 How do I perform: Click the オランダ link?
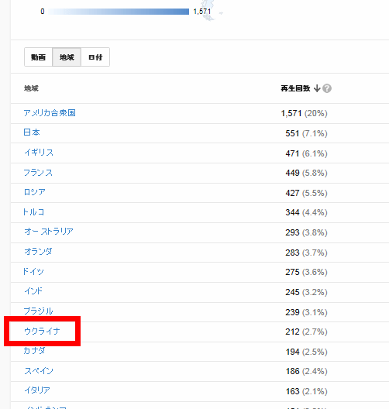click(38, 252)
